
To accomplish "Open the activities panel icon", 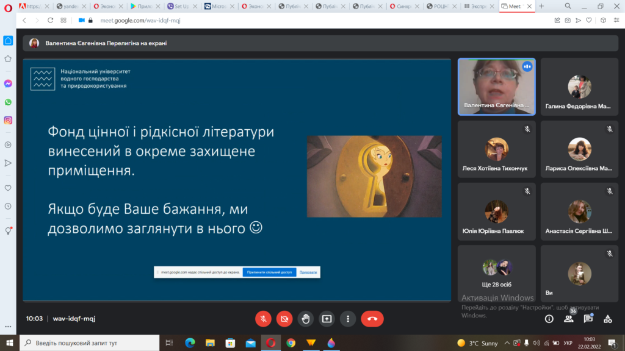I will (608, 318).
